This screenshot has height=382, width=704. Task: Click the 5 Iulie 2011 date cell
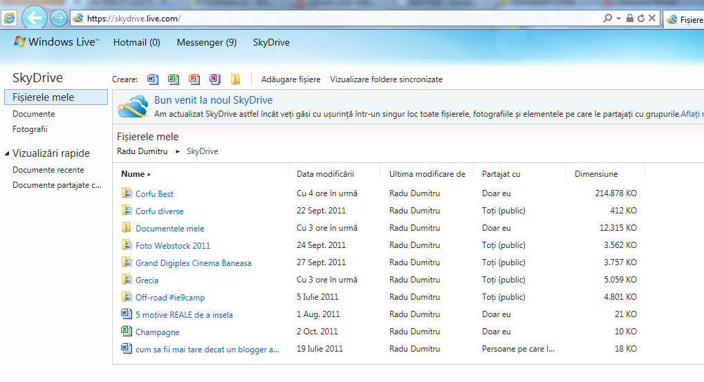(x=317, y=297)
